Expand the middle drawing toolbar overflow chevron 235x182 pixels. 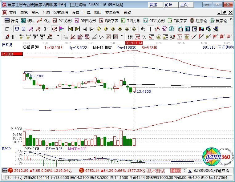(122, 36)
